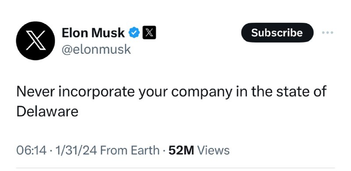Click the 1/31/24 post date
Viewport: 351px width, 171px height.
click(76, 150)
